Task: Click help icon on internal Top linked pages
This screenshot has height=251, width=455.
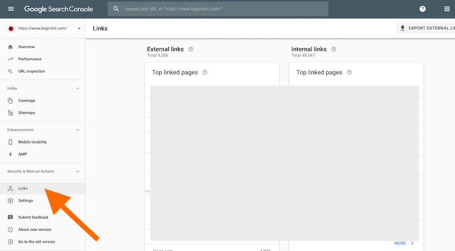Action: tap(349, 72)
